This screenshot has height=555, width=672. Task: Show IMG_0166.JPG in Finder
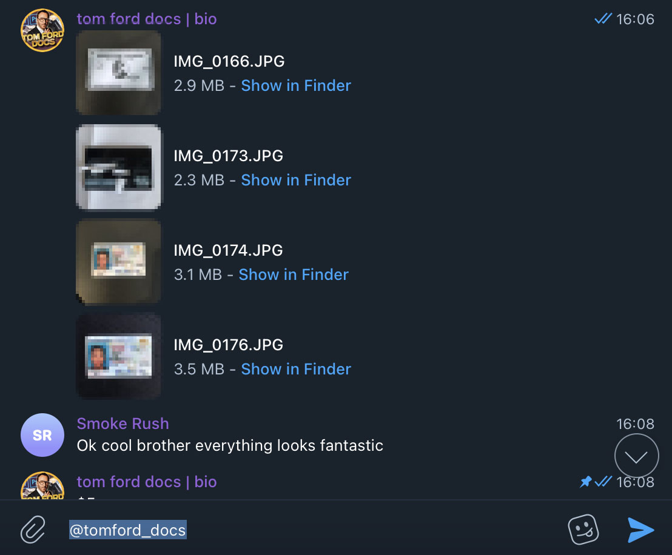pos(296,85)
